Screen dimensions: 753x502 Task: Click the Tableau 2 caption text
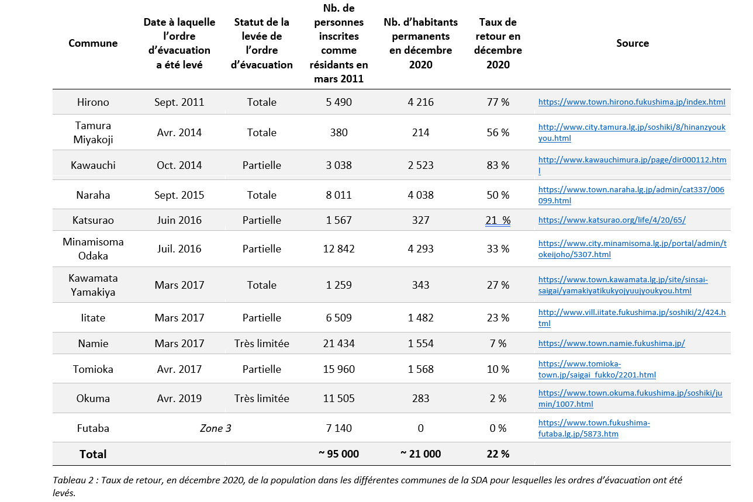pos(367,481)
